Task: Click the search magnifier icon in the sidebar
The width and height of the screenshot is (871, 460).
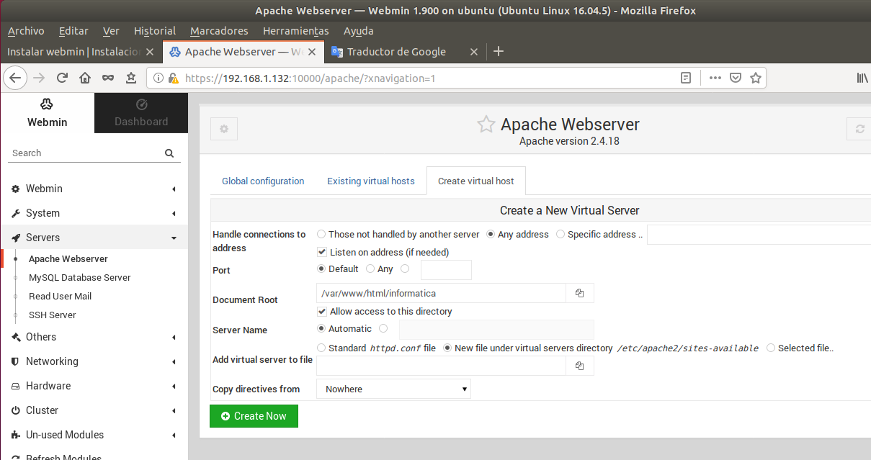Action: (169, 153)
